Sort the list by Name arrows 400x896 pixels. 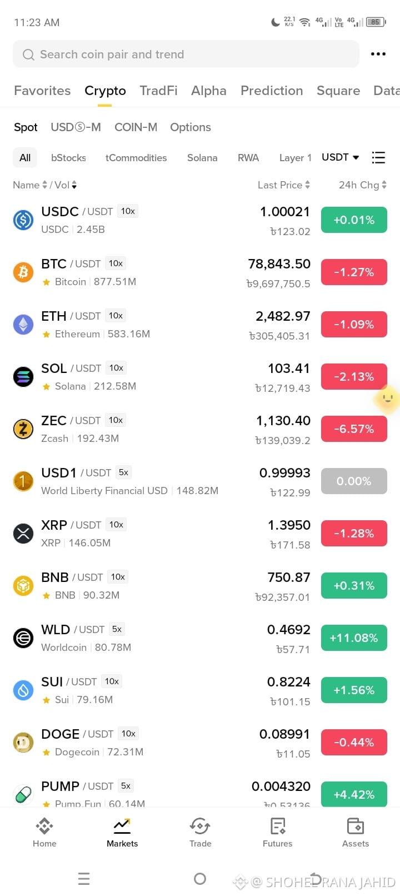[x=45, y=185]
